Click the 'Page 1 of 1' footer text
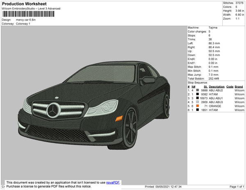The width and height of the screenshot is (246, 190). 237,187
